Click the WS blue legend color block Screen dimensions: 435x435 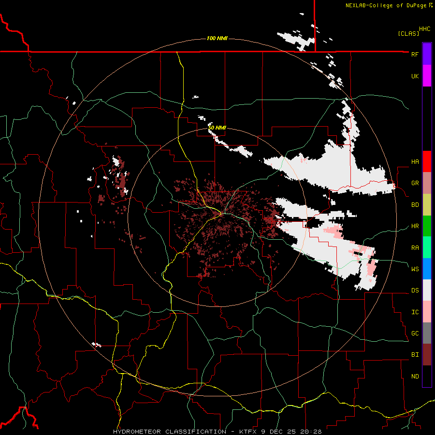pyautogui.click(x=427, y=269)
